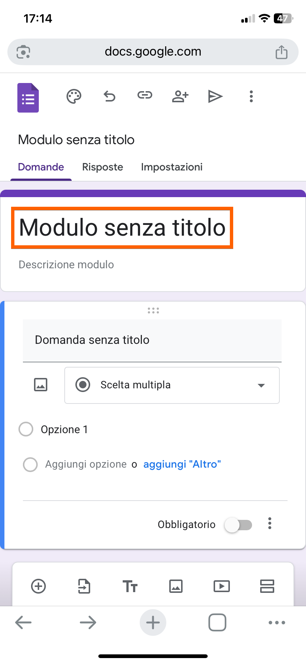Open the Scelta multipla question type dropdown
This screenshot has width=306, height=664.
(x=172, y=385)
